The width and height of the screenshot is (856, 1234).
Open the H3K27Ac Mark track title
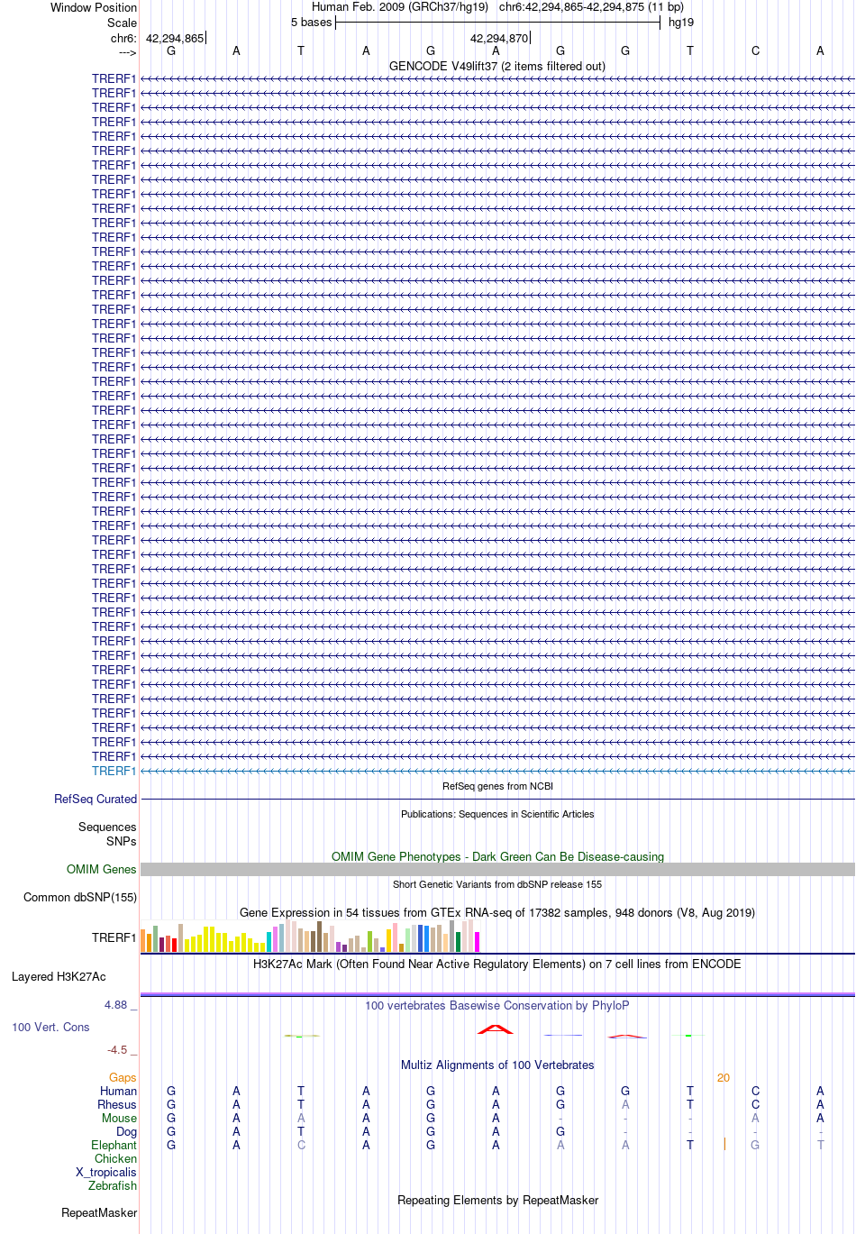pos(497,964)
